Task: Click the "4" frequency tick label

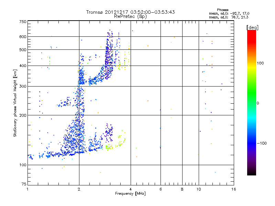Action: click(x=131, y=189)
